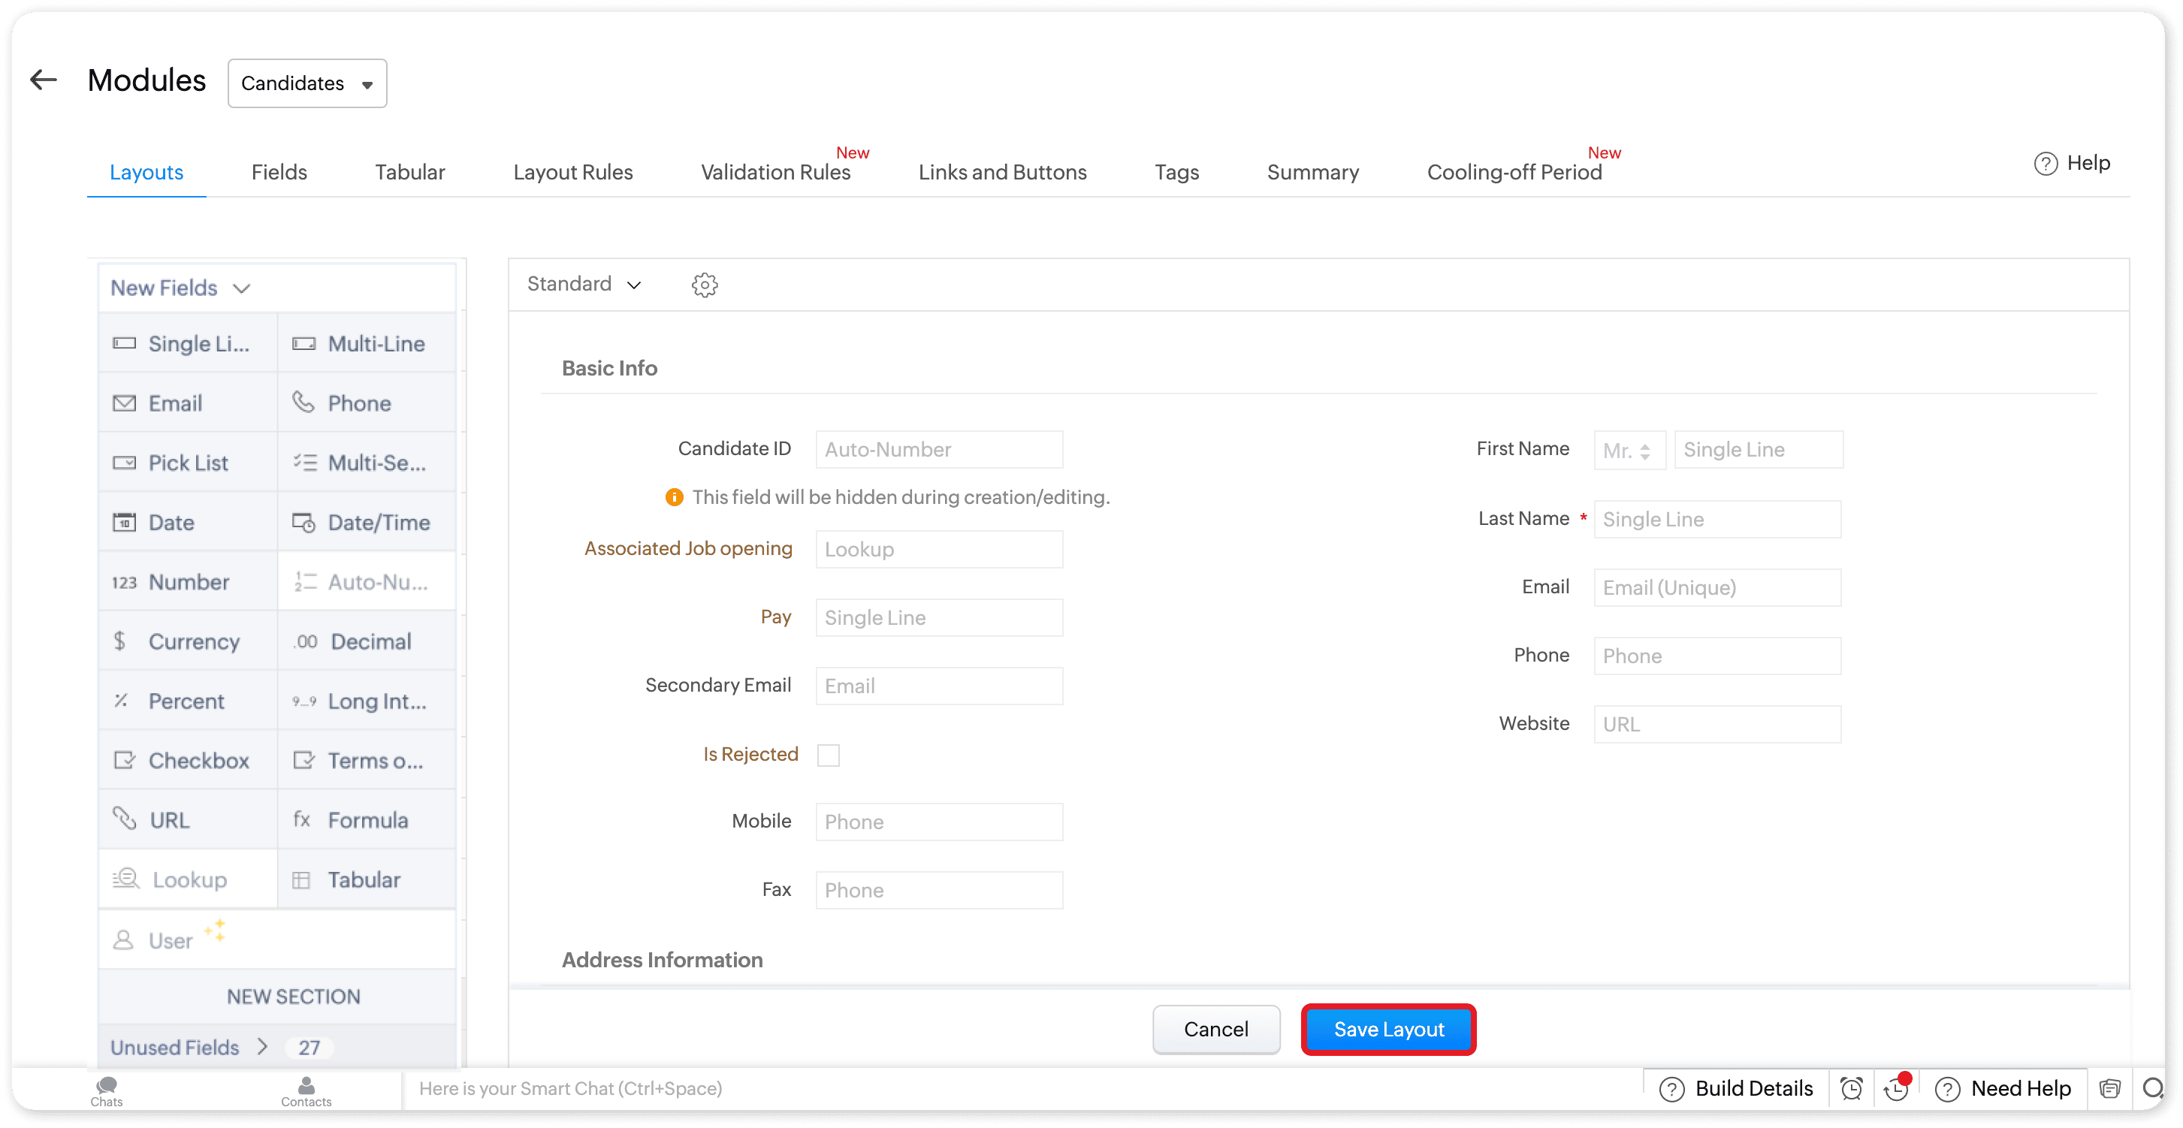The image size is (2183, 1128).
Task: Open the Candidates module dropdown
Action: coord(306,83)
